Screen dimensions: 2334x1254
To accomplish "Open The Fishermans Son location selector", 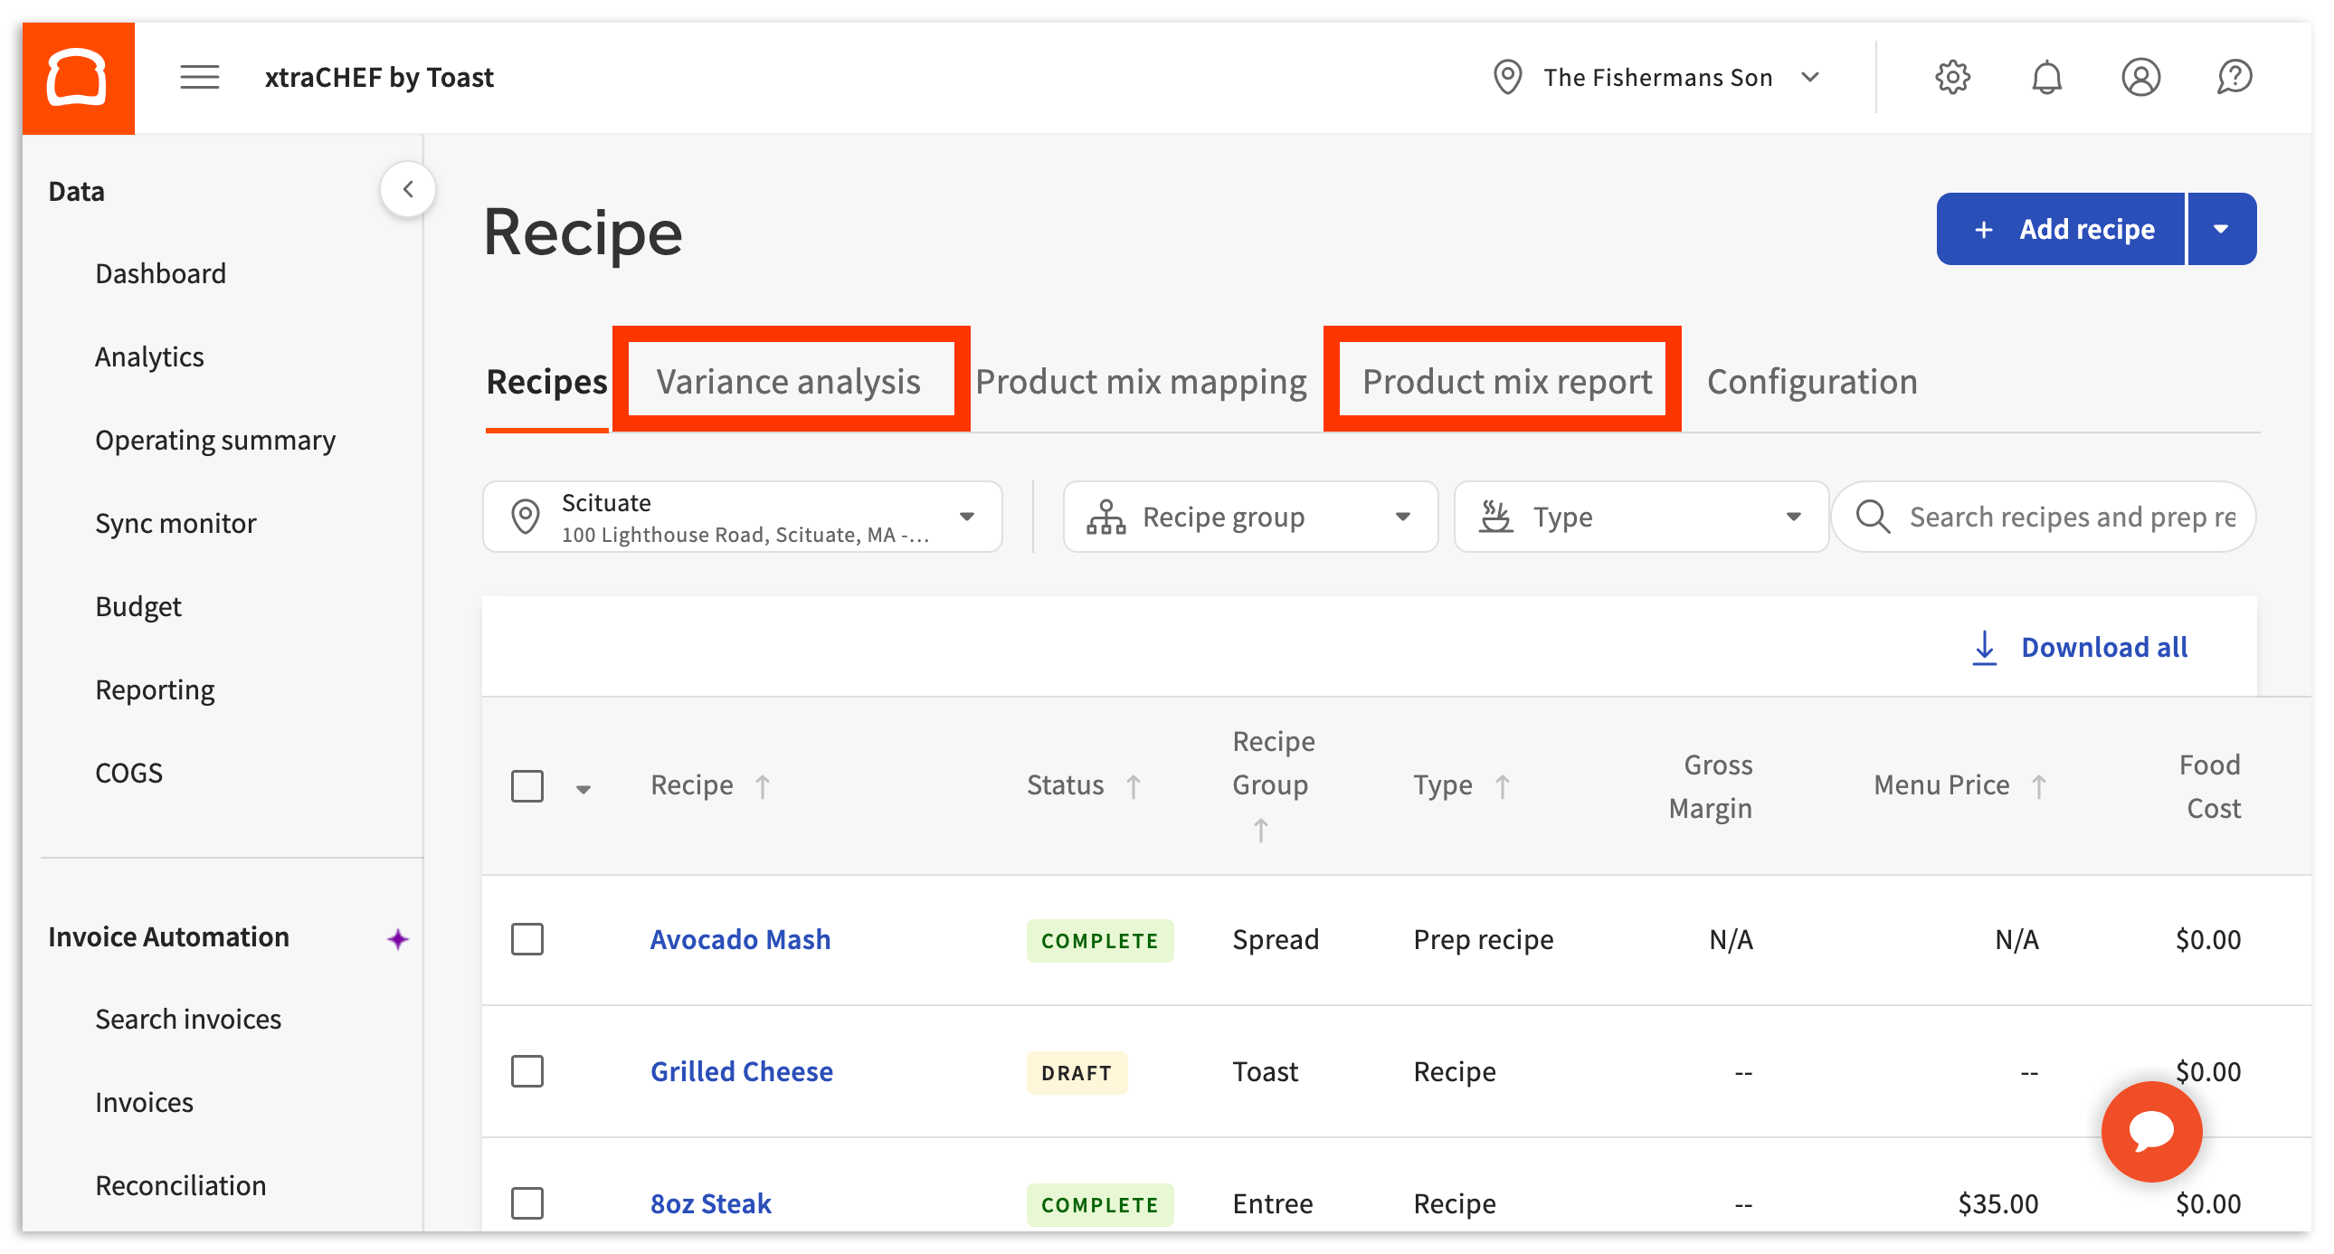I will pos(1656,78).
